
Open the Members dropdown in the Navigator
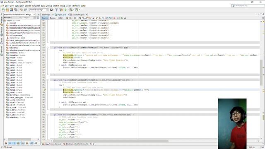tap(12, 17)
